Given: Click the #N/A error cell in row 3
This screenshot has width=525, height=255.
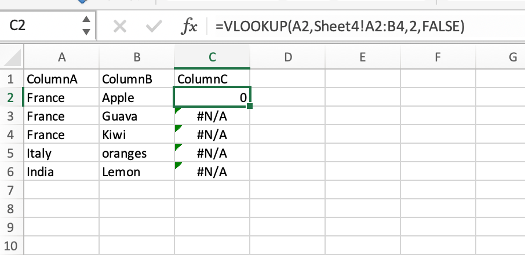Looking at the screenshot, I should pyautogui.click(x=212, y=116).
